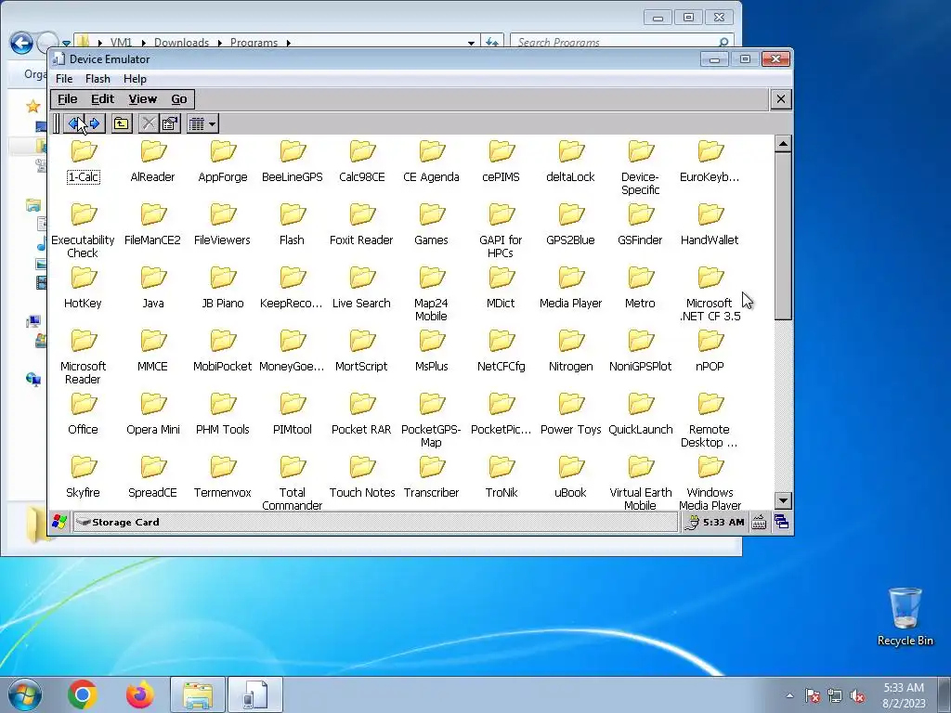The image size is (951, 713).
Task: Open the CE explorer View menu
Action: [142, 98]
